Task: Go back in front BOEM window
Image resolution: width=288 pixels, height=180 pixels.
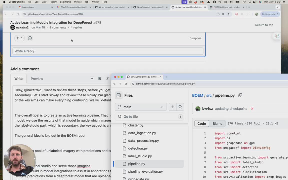Action: pos(114,84)
